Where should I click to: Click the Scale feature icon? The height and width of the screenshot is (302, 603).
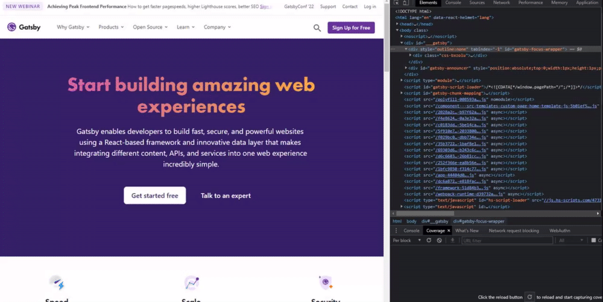point(191,283)
